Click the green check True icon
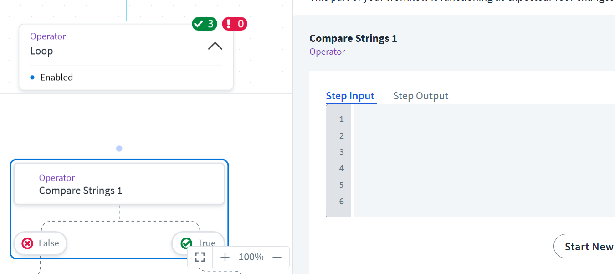The width and height of the screenshot is (615, 274). pos(186,243)
